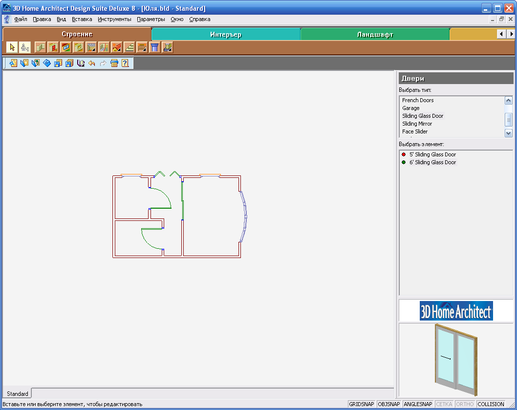Click the Roof tool icon
This screenshot has width=517, height=410.
(116, 47)
